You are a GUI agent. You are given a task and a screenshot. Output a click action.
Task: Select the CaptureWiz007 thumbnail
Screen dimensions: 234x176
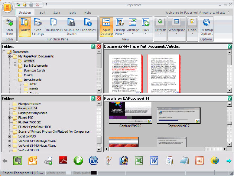178,115
